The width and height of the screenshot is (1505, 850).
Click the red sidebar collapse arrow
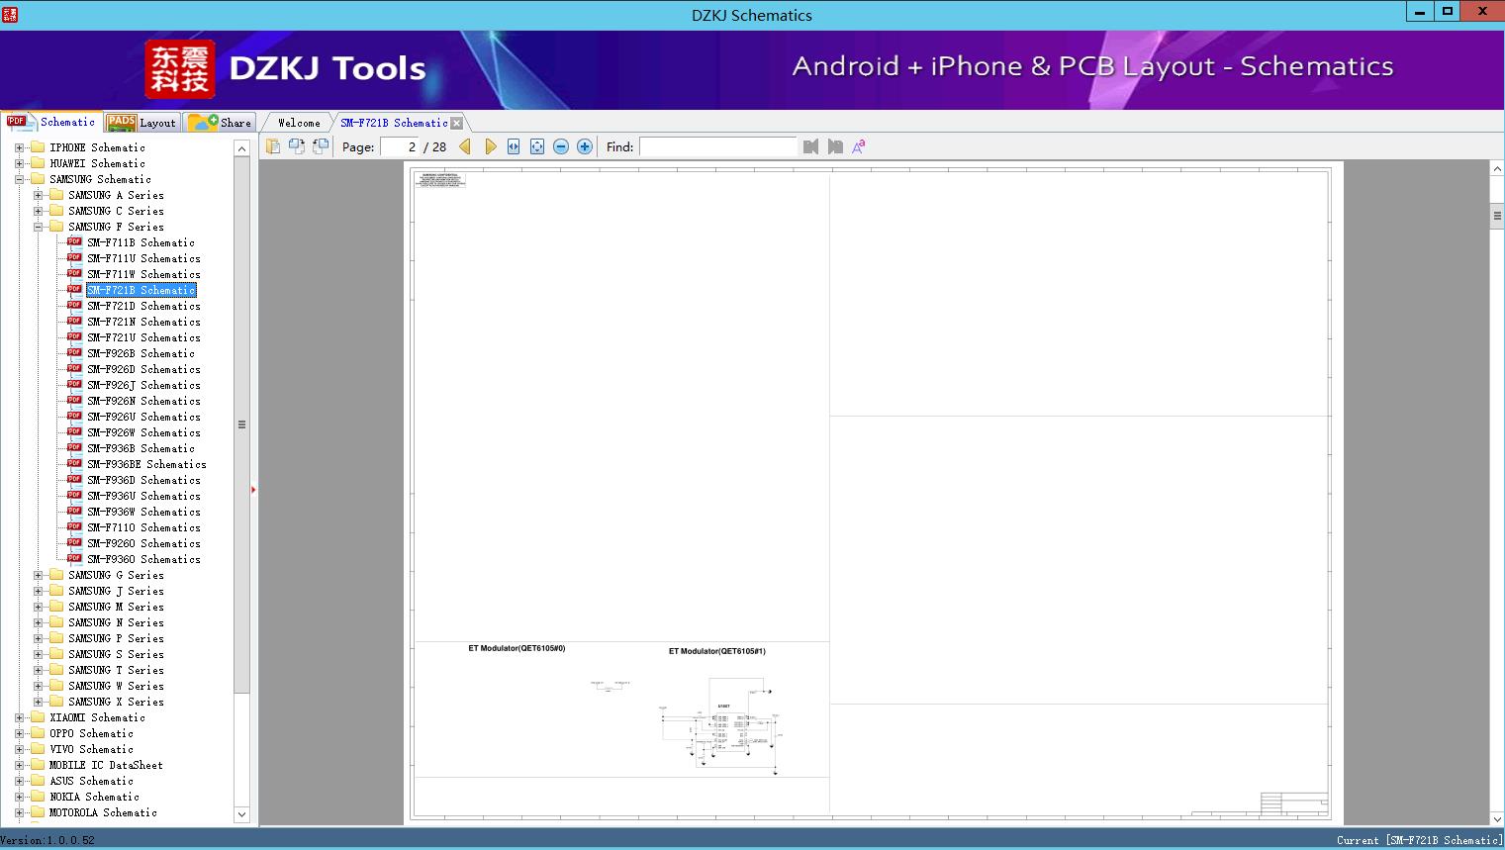click(x=253, y=490)
